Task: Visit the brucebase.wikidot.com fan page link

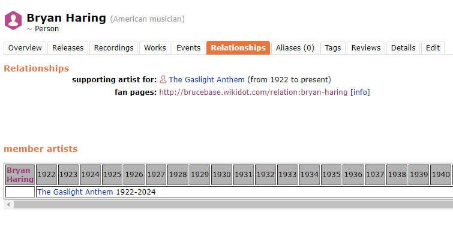Action: pos(253,92)
